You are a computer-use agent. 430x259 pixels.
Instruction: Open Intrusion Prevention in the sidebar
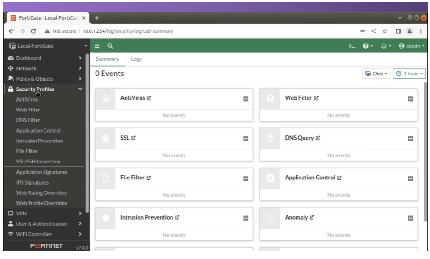pyautogui.click(x=39, y=141)
